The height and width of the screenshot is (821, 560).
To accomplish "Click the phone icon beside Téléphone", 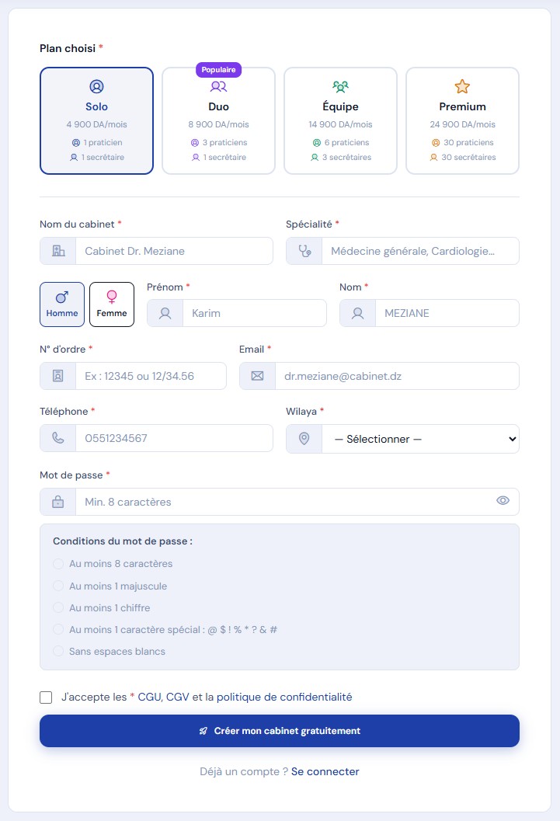I will (x=58, y=438).
